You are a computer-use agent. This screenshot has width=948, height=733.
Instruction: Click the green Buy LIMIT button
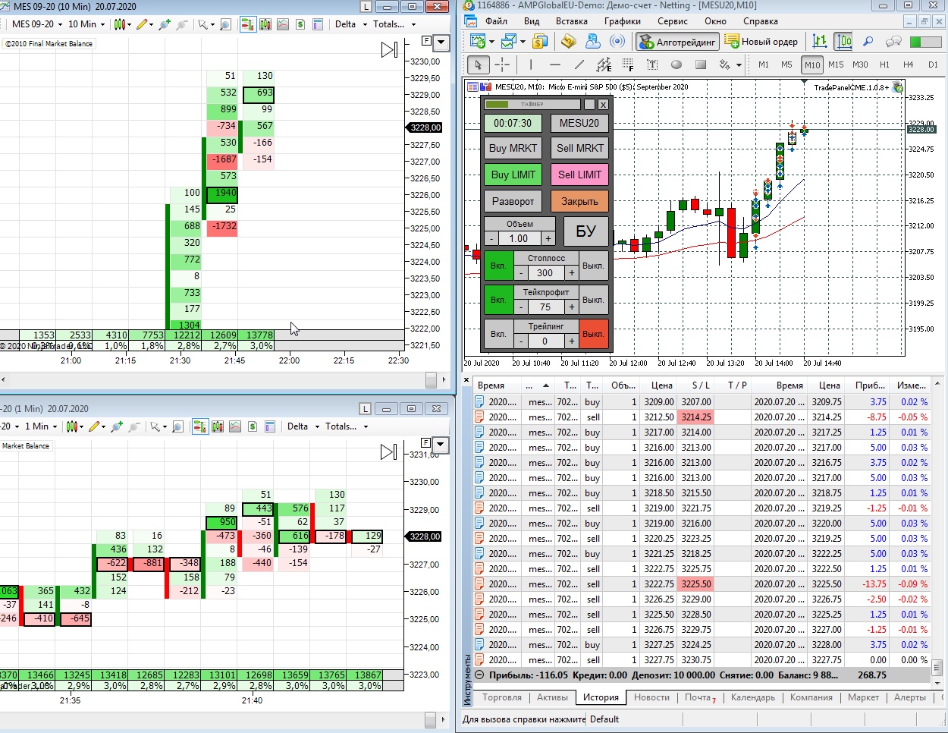[x=513, y=175]
